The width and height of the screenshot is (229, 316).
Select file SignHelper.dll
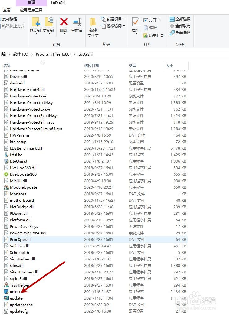pos(22,259)
